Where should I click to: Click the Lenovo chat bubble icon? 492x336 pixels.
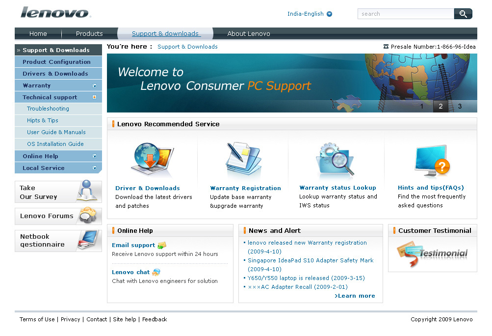click(156, 272)
